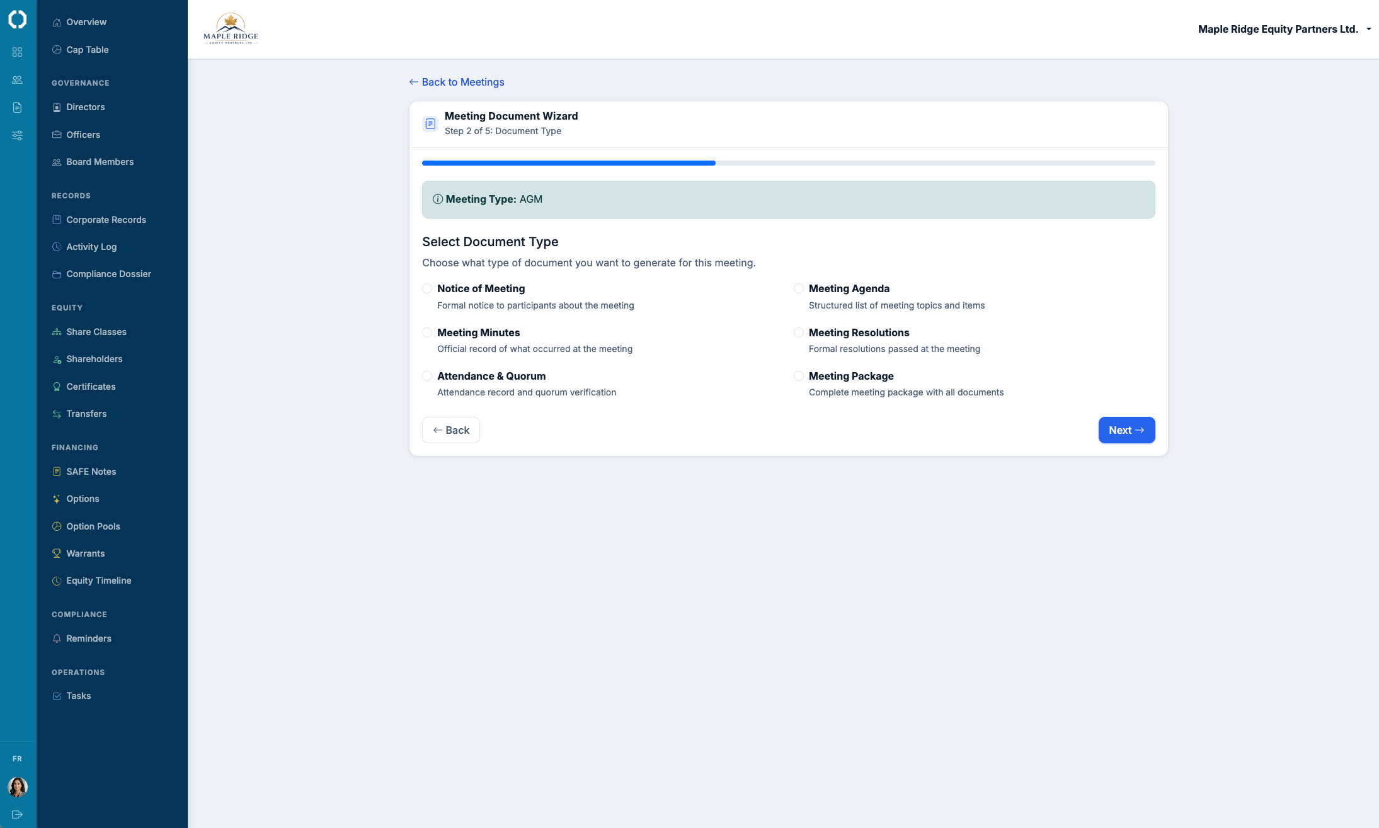Select the Notice of Meeting radio button

click(427, 288)
